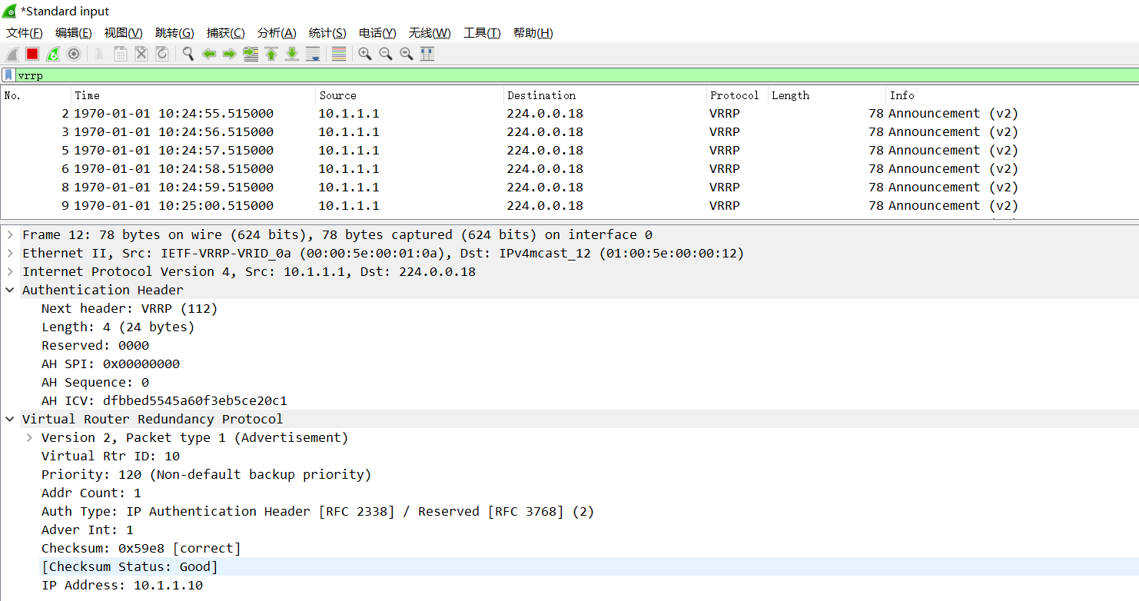
Task: Select the Next header: VRRP (112) field
Action: [x=130, y=308]
